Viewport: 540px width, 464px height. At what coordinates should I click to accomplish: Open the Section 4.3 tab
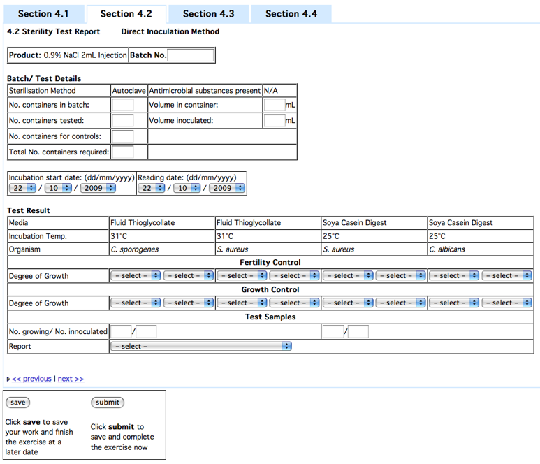[208, 14]
